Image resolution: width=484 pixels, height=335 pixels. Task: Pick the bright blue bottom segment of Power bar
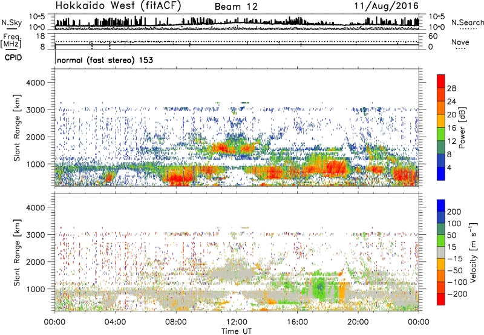[x=441, y=174]
